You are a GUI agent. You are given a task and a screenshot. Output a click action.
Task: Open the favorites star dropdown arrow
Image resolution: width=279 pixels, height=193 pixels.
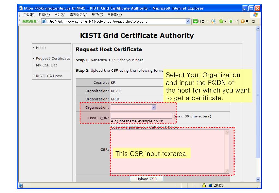[225, 21]
